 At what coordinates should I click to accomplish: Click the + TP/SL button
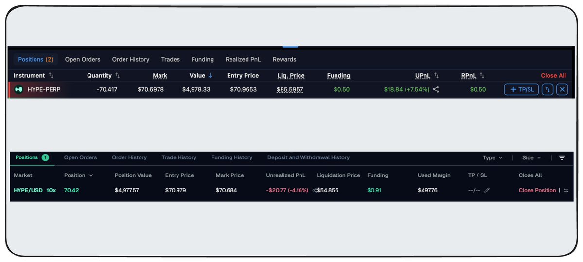click(521, 89)
